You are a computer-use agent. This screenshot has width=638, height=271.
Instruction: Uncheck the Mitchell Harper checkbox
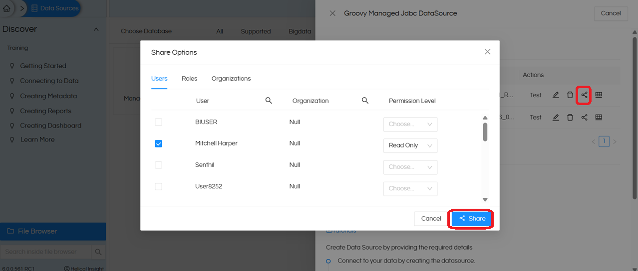pyautogui.click(x=158, y=143)
